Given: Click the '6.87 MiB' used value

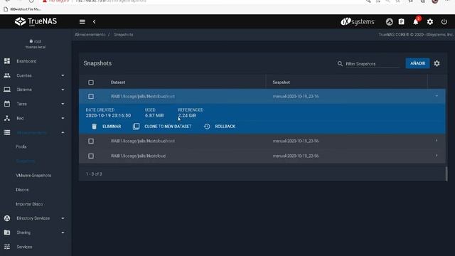Looking at the screenshot, I should pos(154,115).
